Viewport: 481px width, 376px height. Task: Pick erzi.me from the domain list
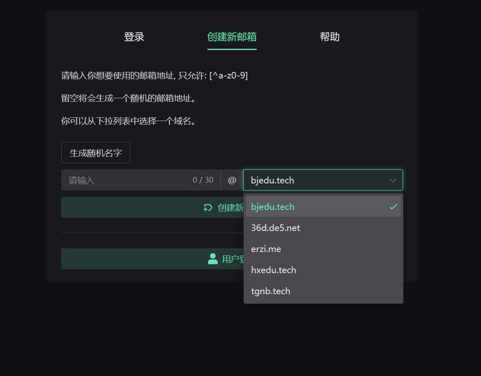[x=323, y=249]
